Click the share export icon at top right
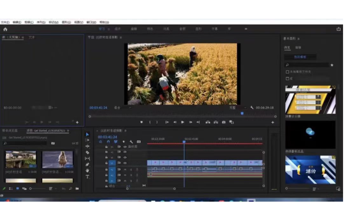The width and height of the screenshot is (344, 215). coord(338,29)
